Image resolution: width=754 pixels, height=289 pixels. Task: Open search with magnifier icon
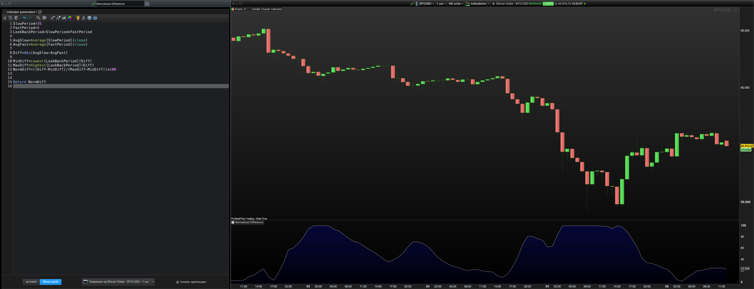38,18
